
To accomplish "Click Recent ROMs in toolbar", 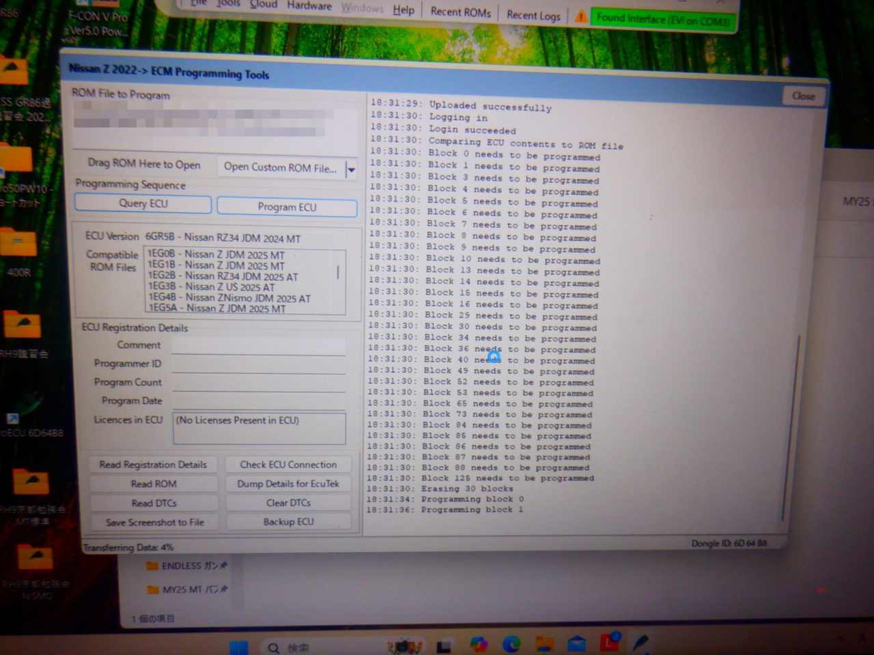I will pyautogui.click(x=460, y=12).
